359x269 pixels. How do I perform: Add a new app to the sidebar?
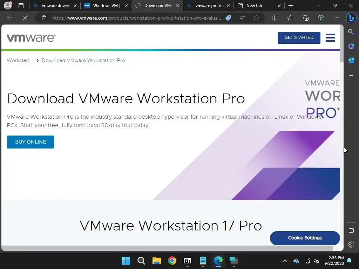pos(351,76)
